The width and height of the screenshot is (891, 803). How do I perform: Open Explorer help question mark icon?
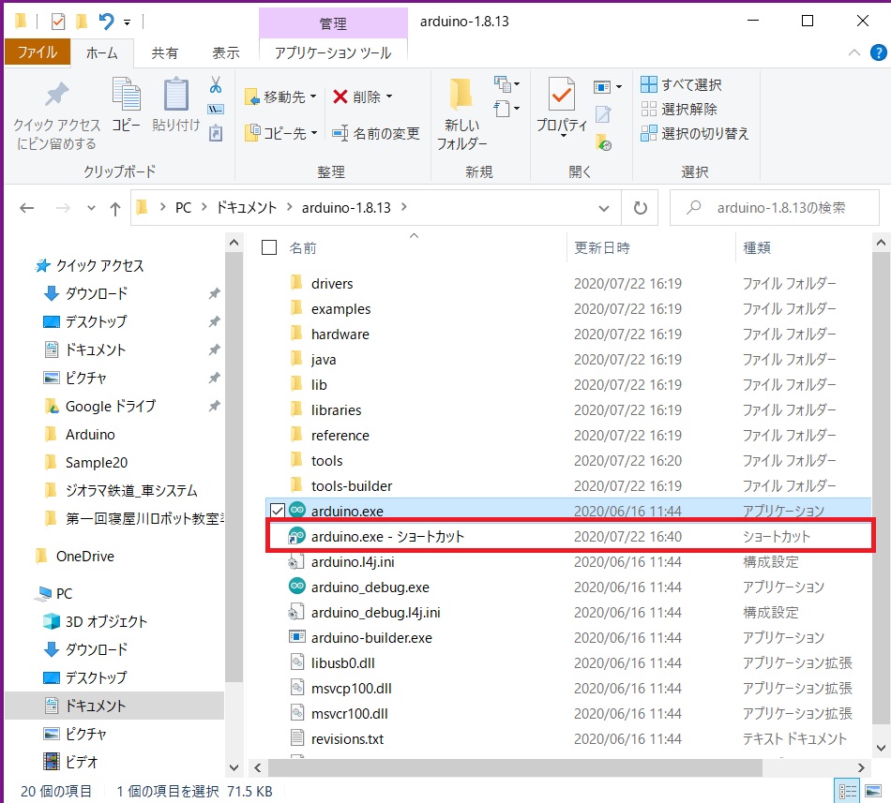pos(878,52)
